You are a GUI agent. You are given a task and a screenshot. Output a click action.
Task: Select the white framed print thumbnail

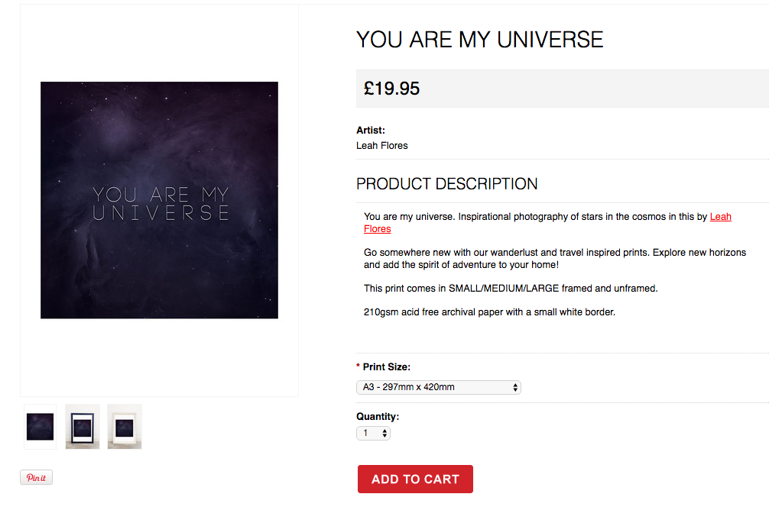tap(125, 426)
